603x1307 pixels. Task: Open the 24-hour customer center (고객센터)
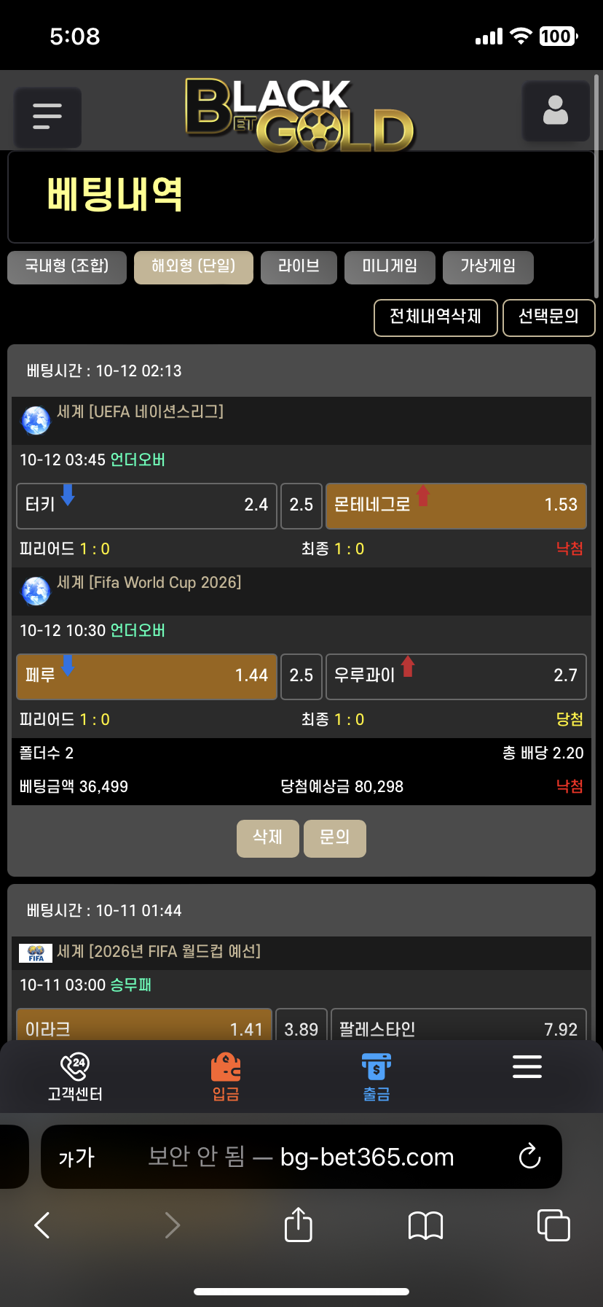(x=75, y=1077)
